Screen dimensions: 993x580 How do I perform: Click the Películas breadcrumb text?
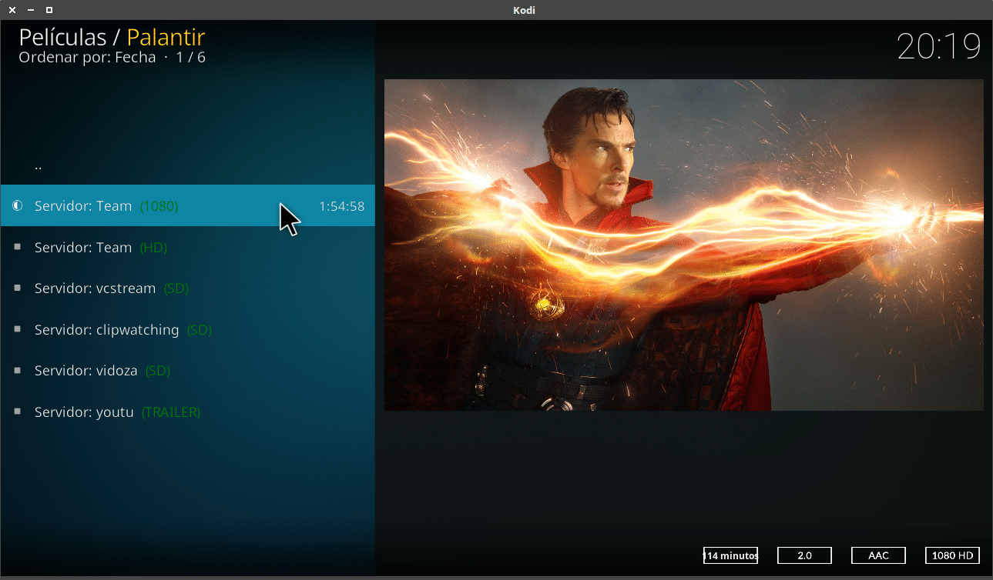click(x=62, y=37)
